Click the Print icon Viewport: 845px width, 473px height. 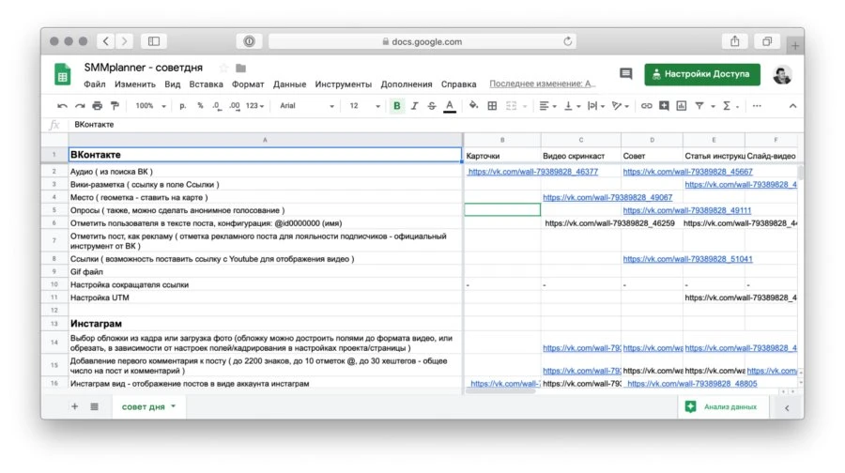point(98,106)
